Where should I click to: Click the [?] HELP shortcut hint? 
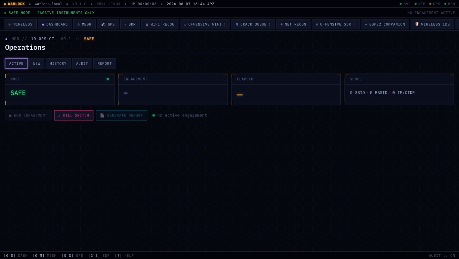(x=124, y=256)
